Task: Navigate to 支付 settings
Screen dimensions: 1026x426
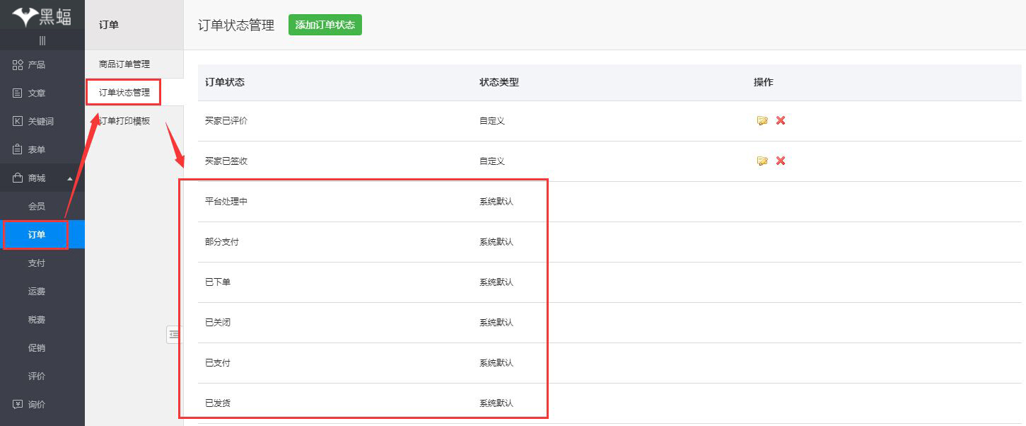Action: point(37,263)
